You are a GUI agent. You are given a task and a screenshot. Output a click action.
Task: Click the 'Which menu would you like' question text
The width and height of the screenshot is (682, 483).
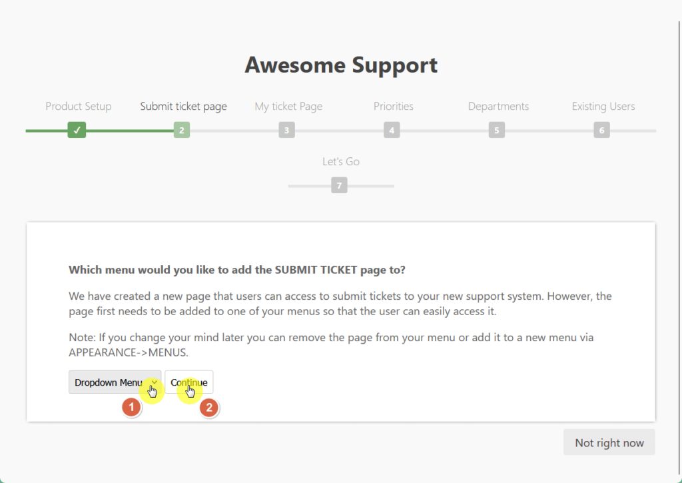click(x=237, y=270)
